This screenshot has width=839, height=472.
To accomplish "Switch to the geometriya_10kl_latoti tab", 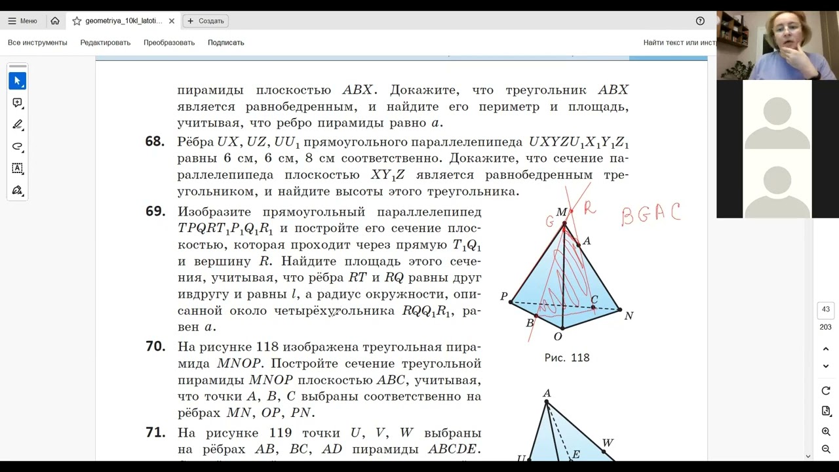I will [x=124, y=21].
